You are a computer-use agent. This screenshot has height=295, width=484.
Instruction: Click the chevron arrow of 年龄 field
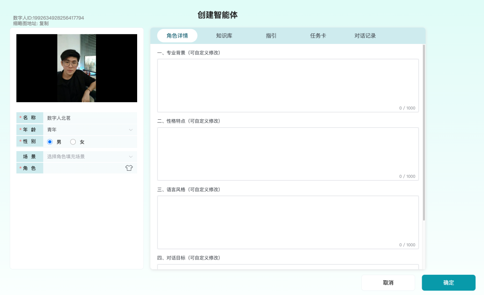(x=131, y=130)
